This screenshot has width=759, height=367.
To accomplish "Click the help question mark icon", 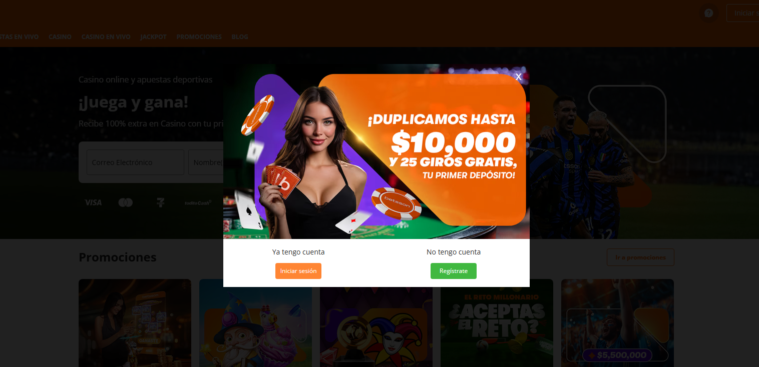I will click(x=708, y=13).
